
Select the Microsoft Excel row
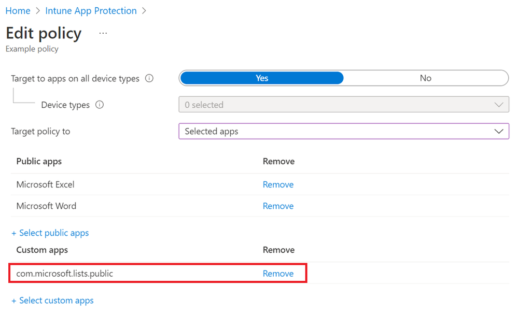[46, 184]
